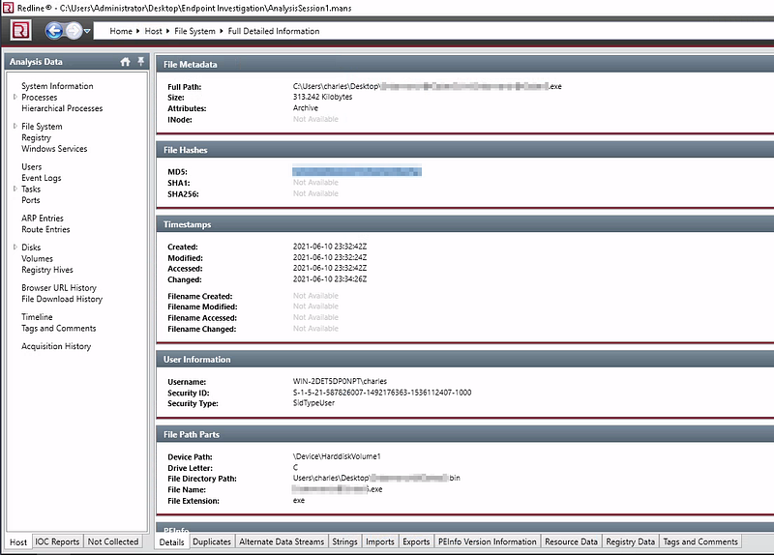774x555 pixels.
Task: Open File Download History
Action: point(62,299)
